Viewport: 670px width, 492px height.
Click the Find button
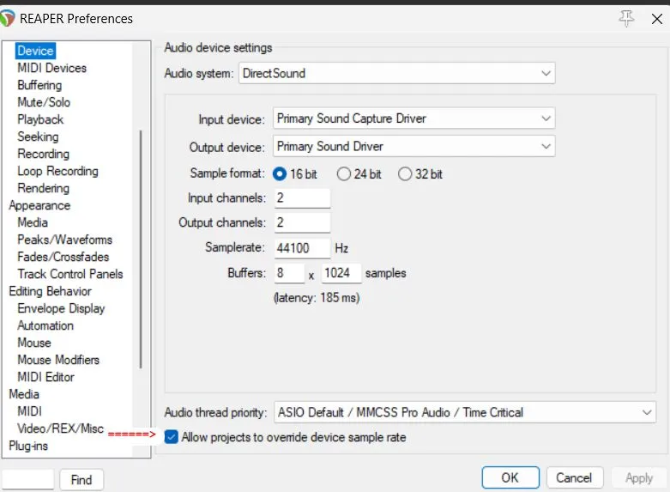pos(81,480)
